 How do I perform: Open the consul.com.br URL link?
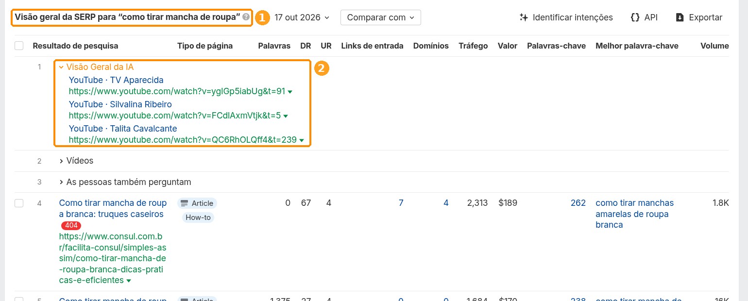click(x=113, y=258)
